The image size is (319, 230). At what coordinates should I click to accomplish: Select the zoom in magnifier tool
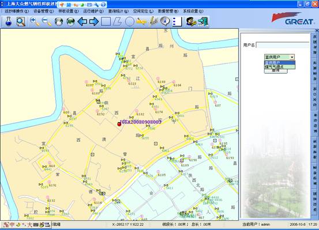click(35, 21)
